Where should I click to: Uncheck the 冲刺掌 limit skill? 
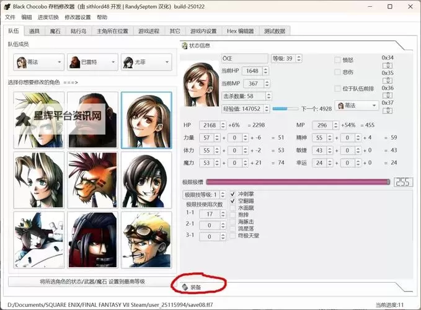click(233, 194)
